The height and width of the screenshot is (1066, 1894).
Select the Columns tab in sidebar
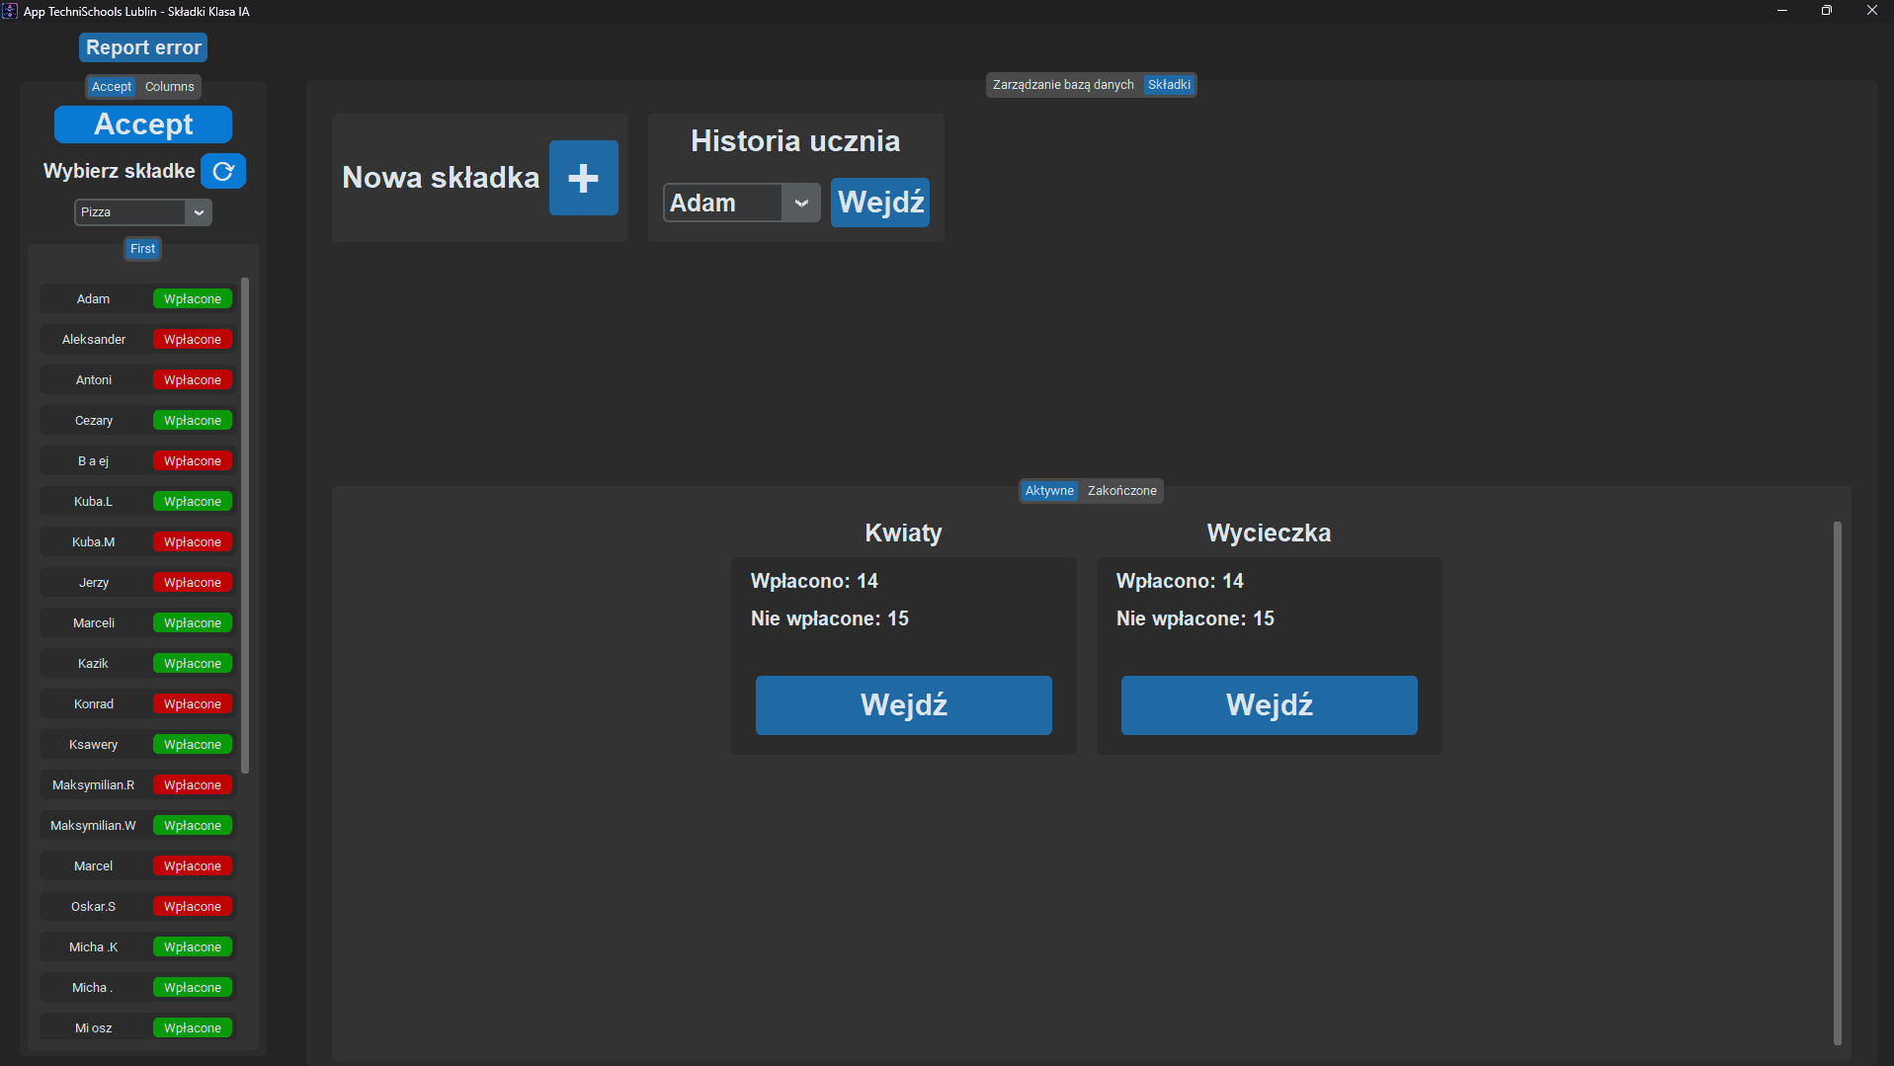point(170,87)
